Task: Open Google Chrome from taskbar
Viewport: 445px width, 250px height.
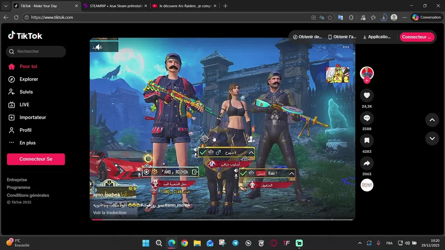Action: click(x=184, y=243)
